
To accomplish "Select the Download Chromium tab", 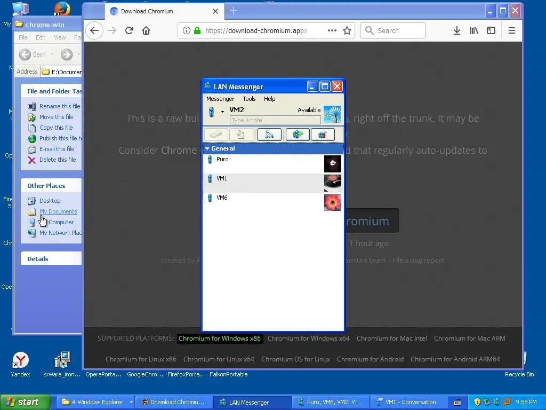I will [164, 12].
